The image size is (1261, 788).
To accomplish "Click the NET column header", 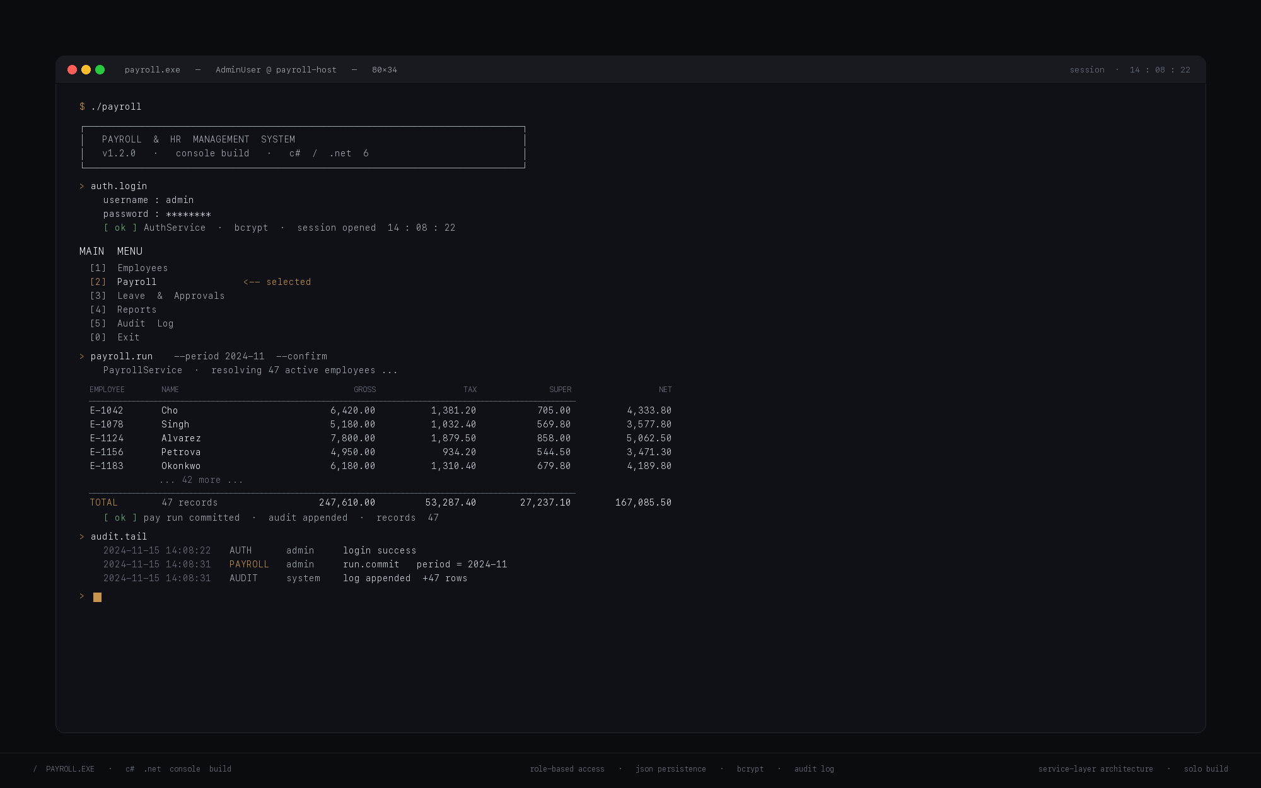I will pyautogui.click(x=665, y=390).
